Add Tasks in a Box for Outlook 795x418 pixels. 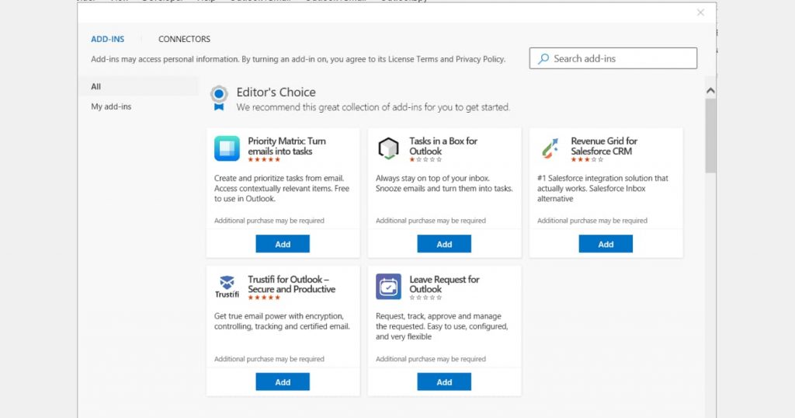click(444, 244)
